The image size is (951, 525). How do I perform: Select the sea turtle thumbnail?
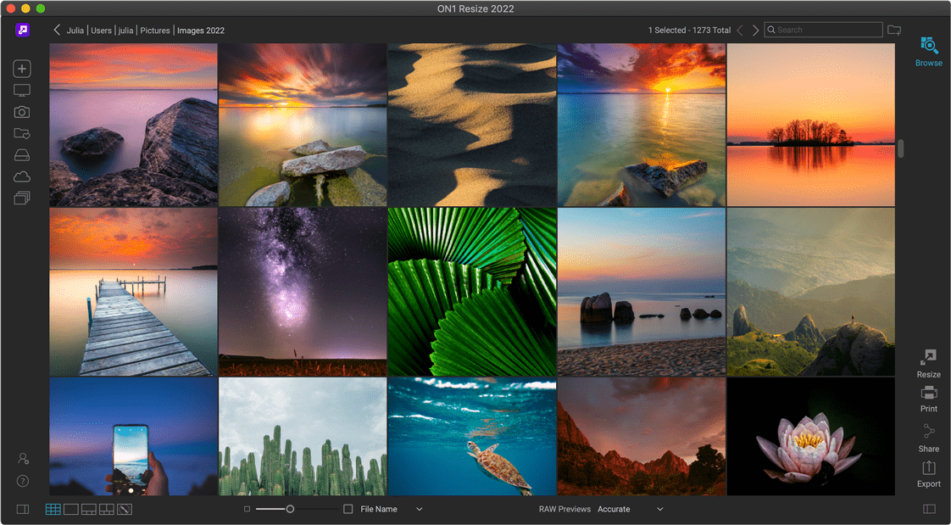point(472,437)
